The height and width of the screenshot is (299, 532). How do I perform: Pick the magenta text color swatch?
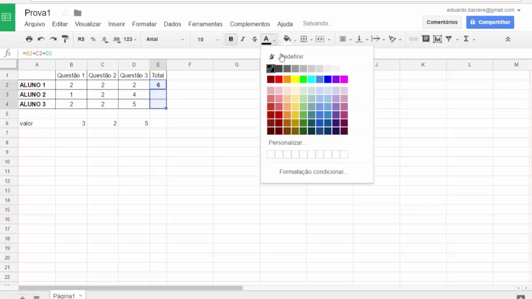pyautogui.click(x=344, y=79)
